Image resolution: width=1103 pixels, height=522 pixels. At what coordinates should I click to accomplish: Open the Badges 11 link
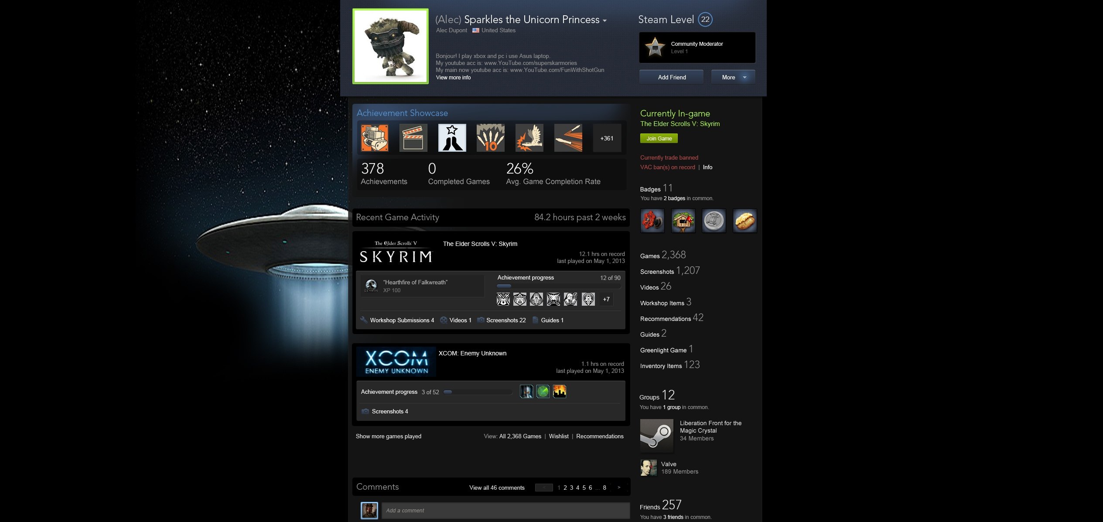(x=656, y=188)
